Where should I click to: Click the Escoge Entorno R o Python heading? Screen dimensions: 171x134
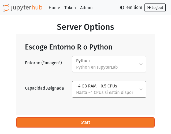point(69,47)
